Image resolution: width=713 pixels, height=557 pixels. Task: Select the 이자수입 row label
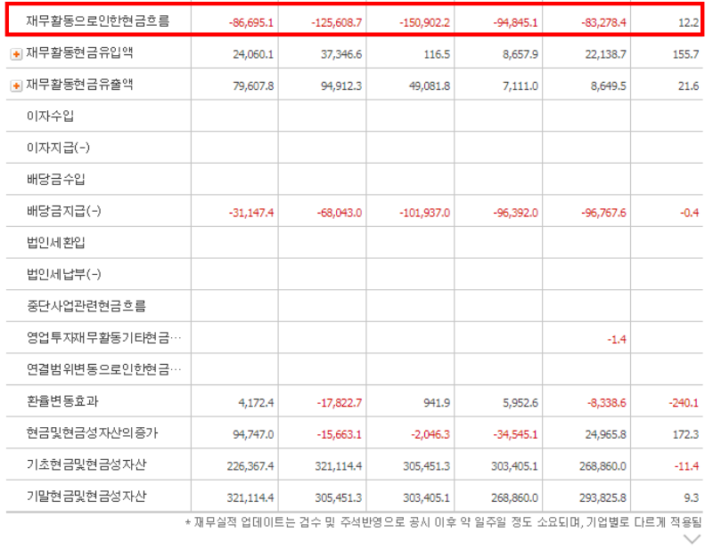tap(50, 117)
